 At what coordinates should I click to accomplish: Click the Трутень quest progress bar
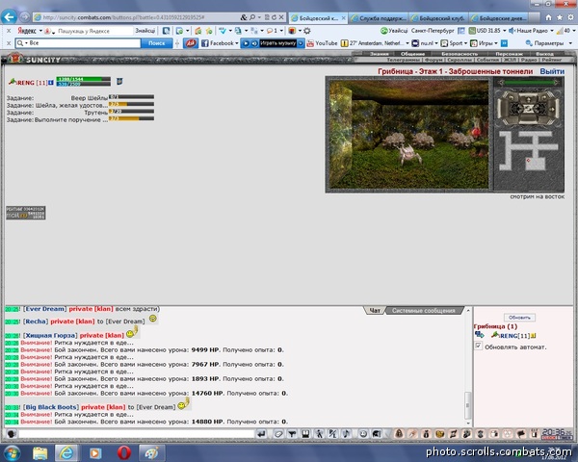pyautogui.click(x=131, y=111)
